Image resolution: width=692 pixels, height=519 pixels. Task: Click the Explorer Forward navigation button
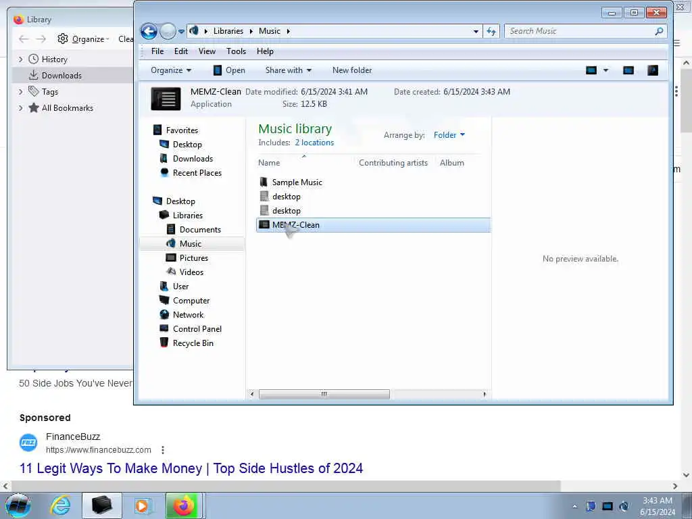[x=168, y=31]
